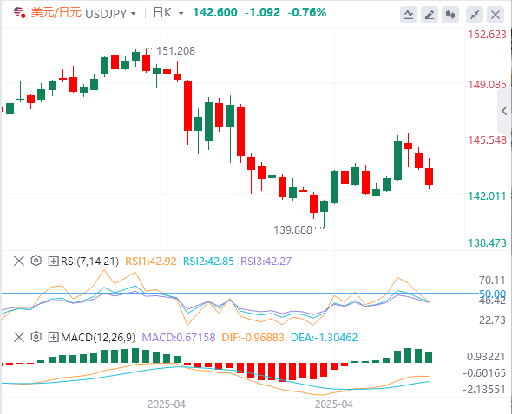The image size is (512, 414).
Task: Click the US flag currency icon
Action: coord(19,13)
